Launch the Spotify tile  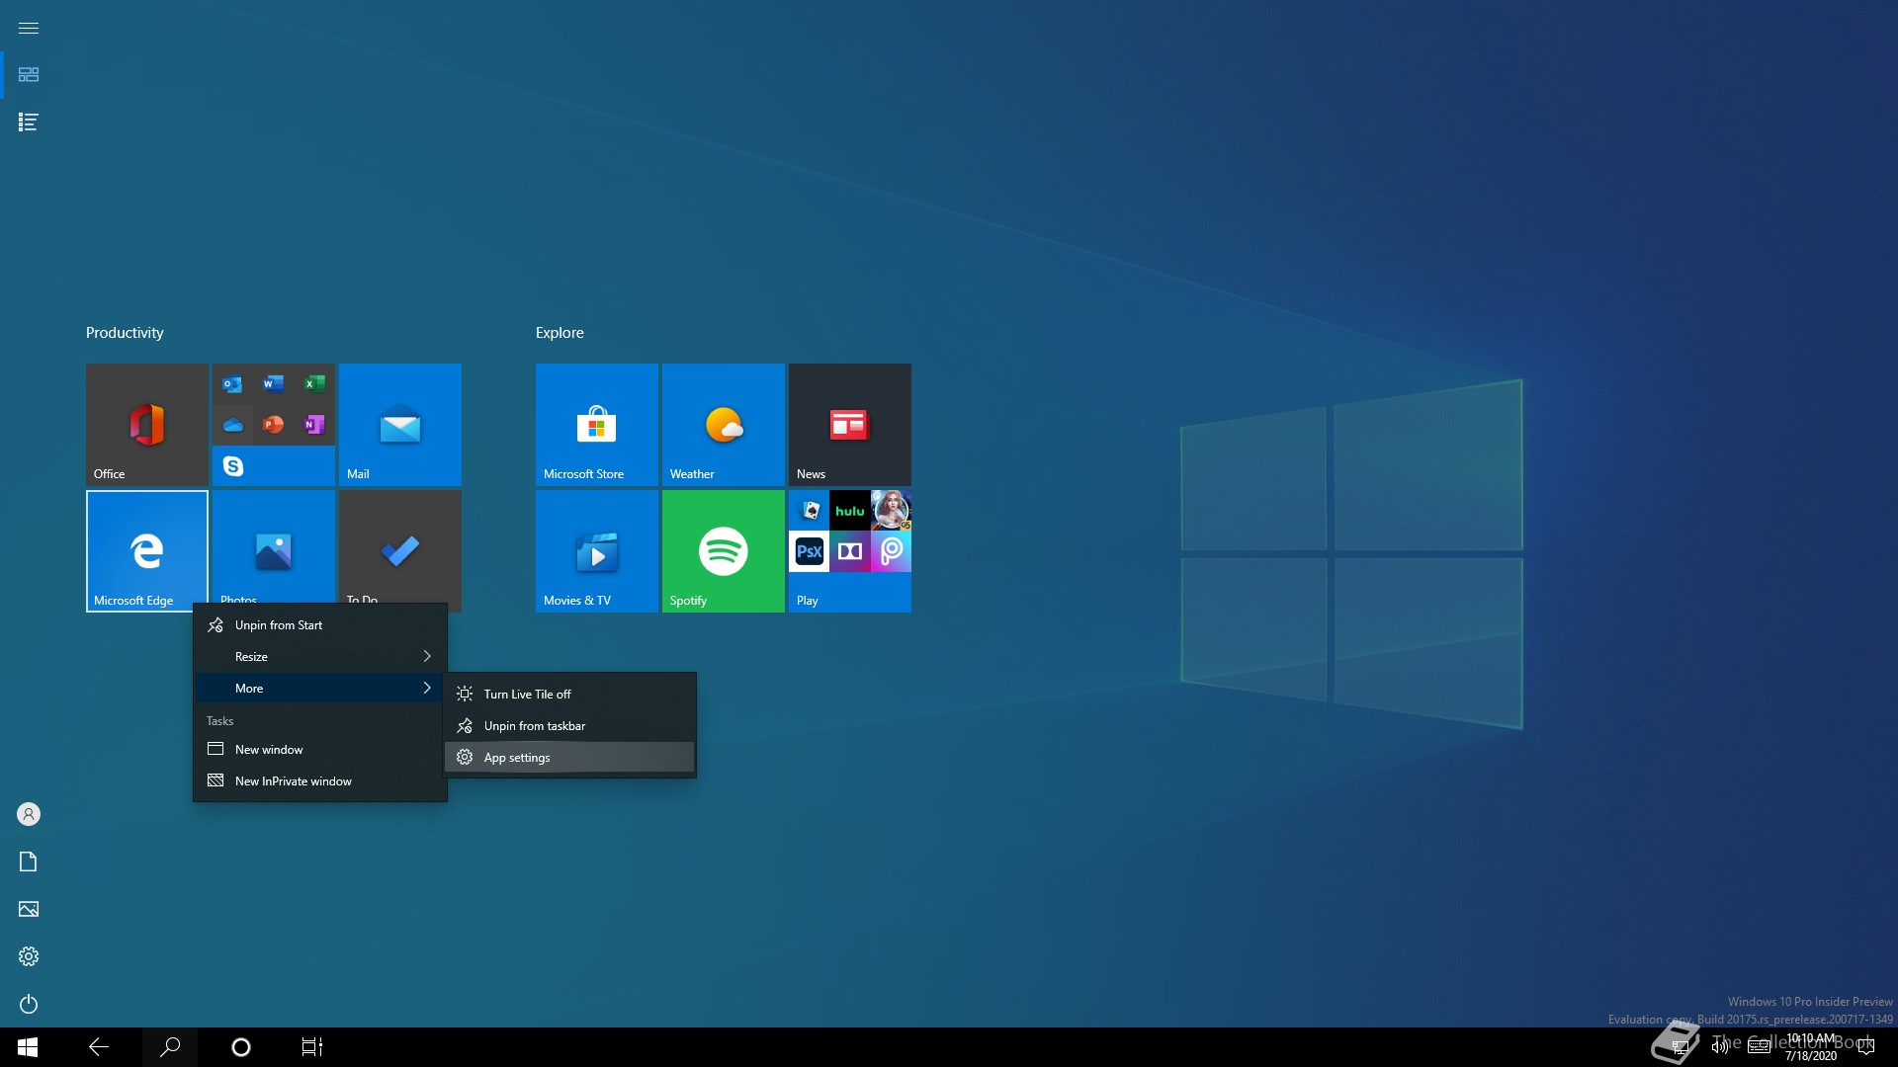723,550
